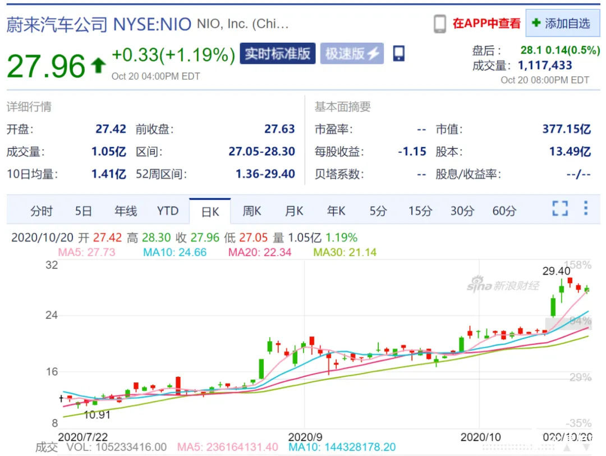Select the 30分 interval tab
The image size is (606, 456).
[462, 211]
